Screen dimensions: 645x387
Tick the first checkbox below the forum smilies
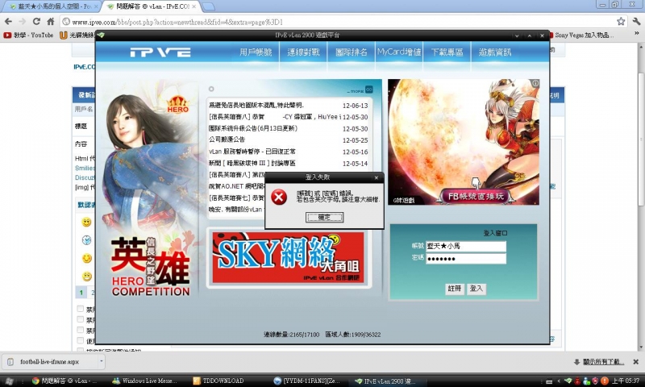[x=81, y=309]
